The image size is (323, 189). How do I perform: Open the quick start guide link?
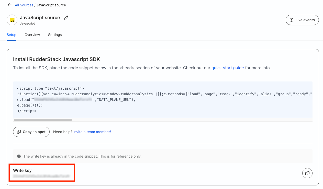coord(228,68)
